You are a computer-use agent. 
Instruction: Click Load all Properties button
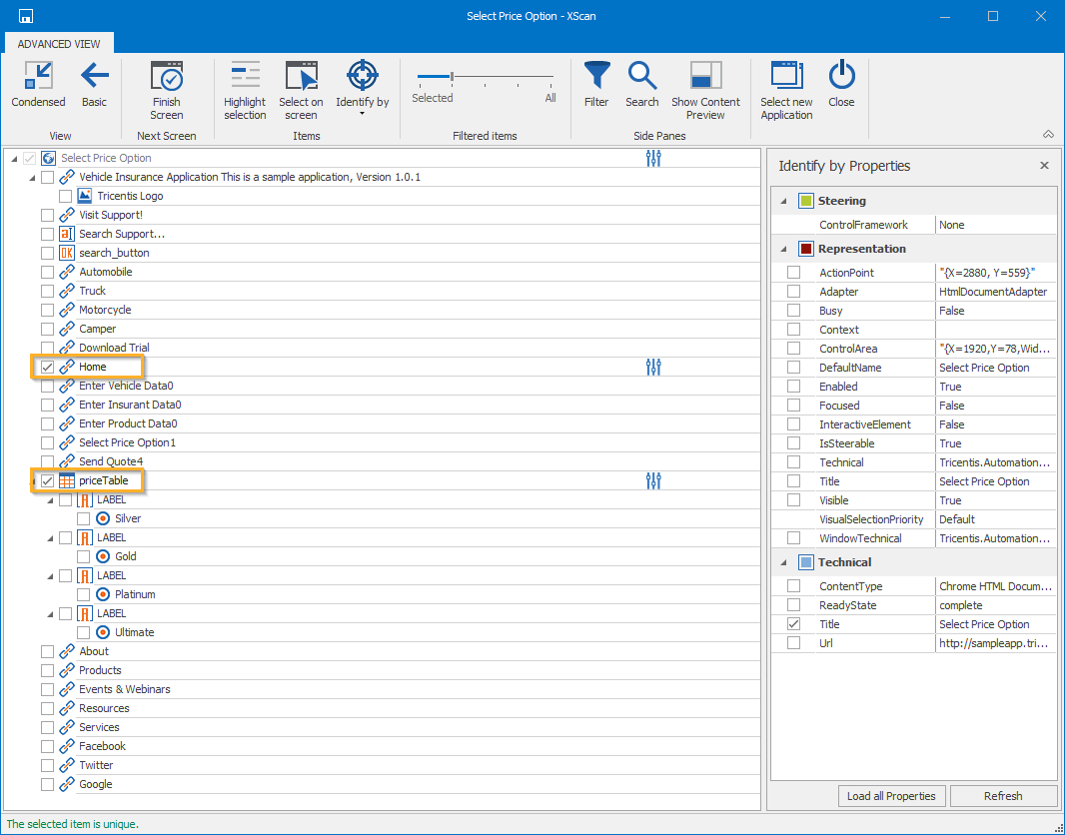[891, 796]
